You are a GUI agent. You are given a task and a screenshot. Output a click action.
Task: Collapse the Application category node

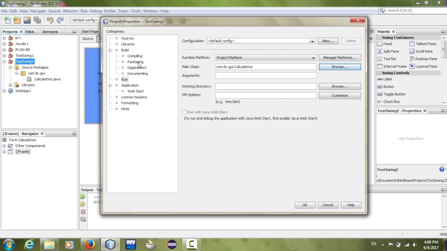[x=110, y=85]
